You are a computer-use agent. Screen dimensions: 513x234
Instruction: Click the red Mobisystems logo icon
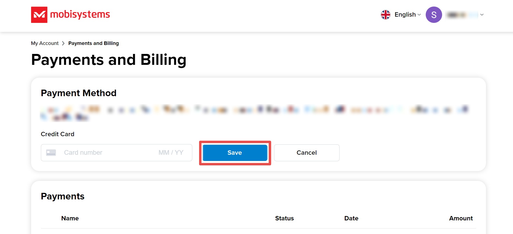point(39,15)
